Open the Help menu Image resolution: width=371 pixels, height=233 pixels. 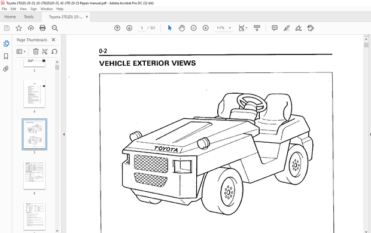60,9
